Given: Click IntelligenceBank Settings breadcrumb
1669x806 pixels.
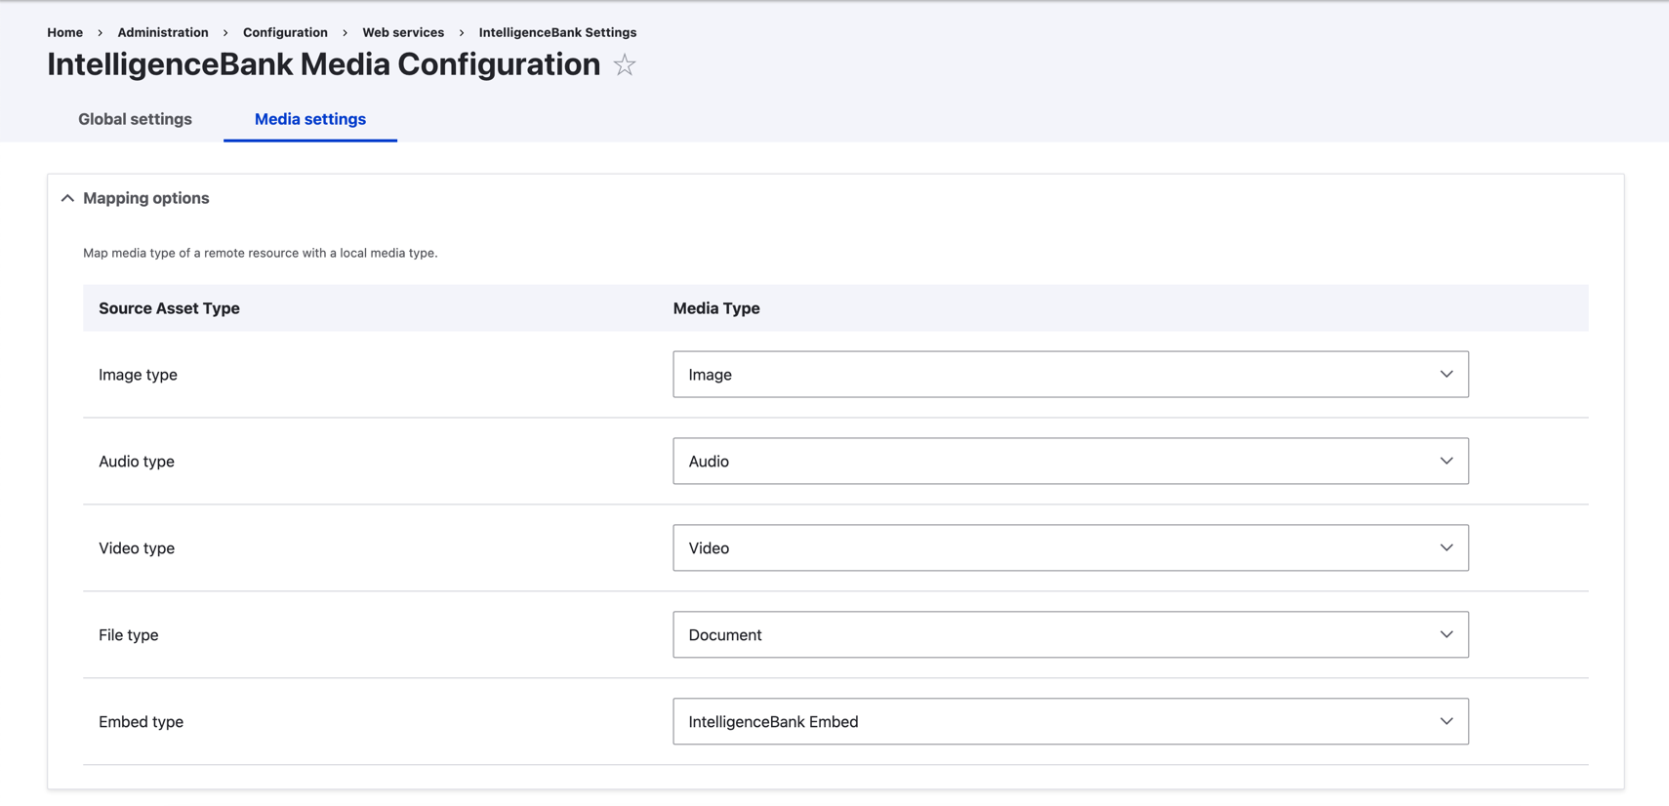Looking at the screenshot, I should [x=557, y=32].
